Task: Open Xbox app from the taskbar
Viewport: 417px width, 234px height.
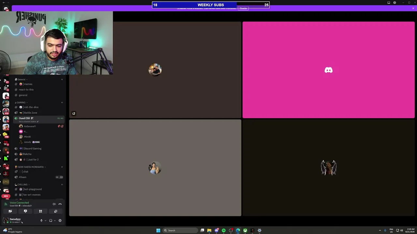Action: (x=245, y=230)
